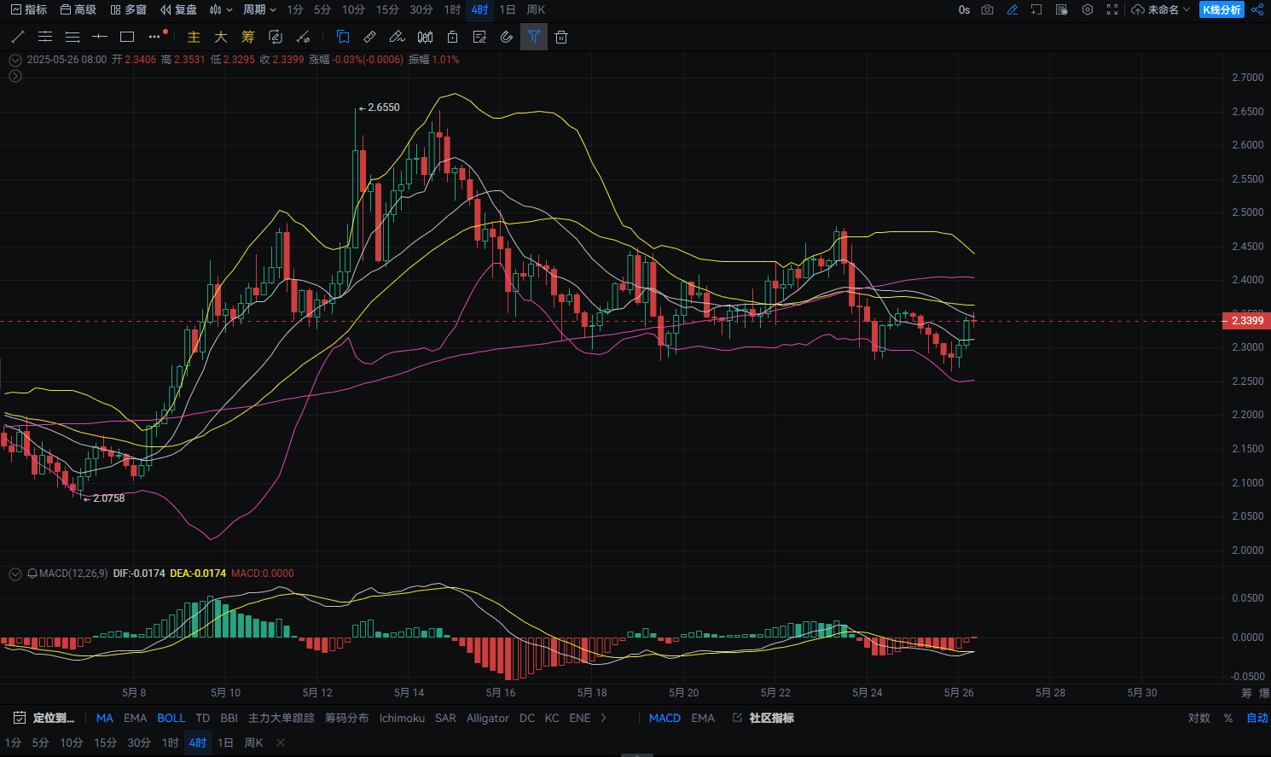Screen dimensions: 1271x757
Task: Select the 15分 timeframe in bottom bar
Action: click(x=105, y=742)
